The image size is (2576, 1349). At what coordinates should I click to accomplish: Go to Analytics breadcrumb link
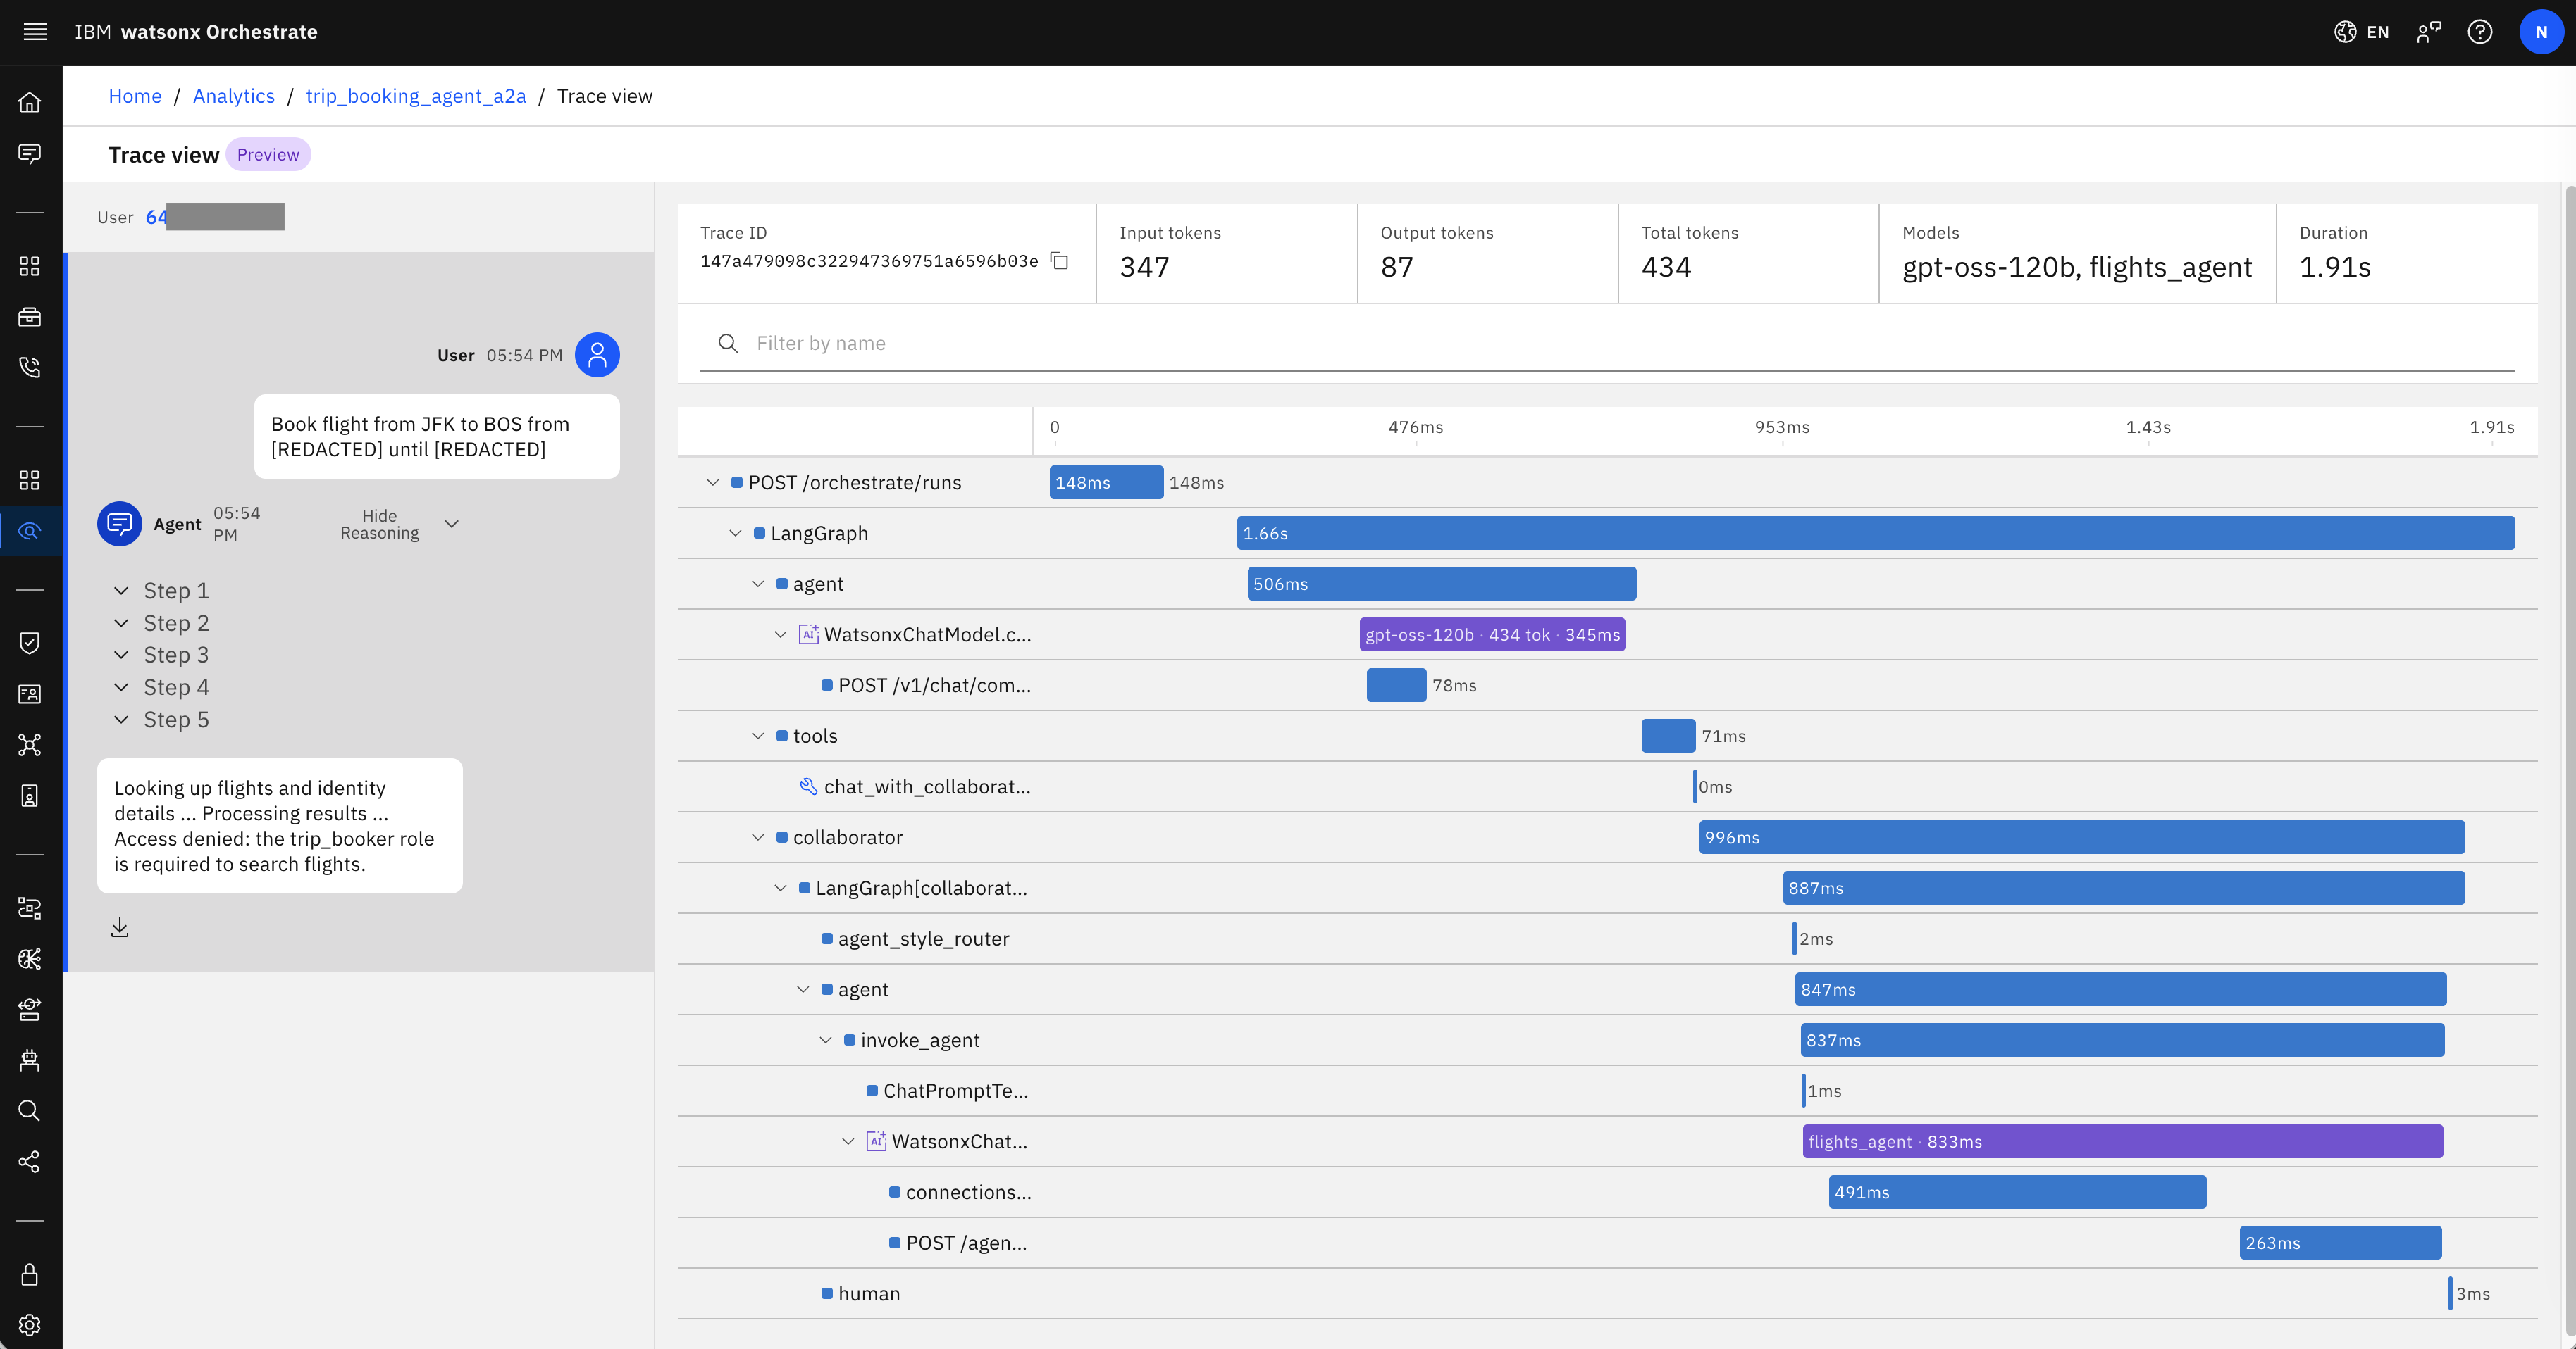coord(234,96)
